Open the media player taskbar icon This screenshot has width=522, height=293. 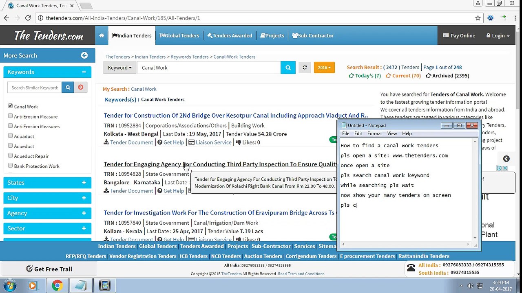point(33,285)
